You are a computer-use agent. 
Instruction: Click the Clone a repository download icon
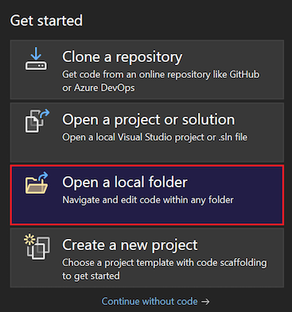pyautogui.click(x=36, y=59)
